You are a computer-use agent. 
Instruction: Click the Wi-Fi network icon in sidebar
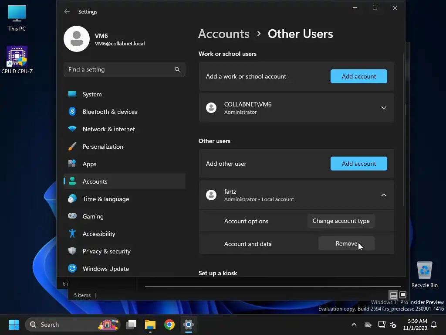[x=72, y=129]
